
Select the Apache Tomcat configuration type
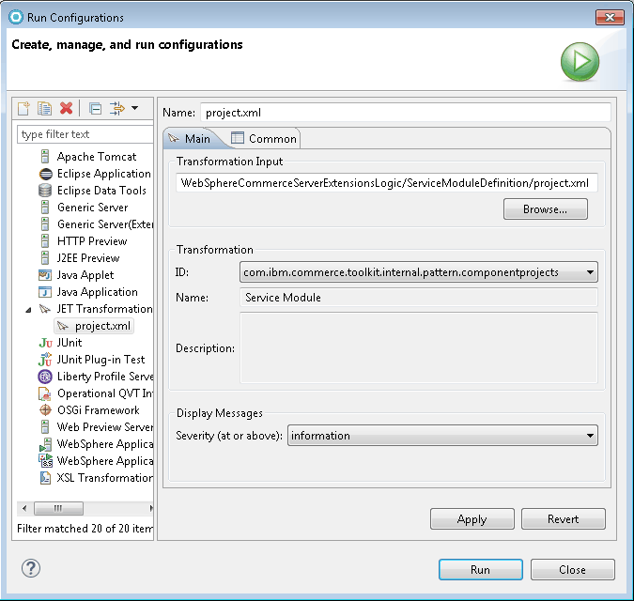(97, 157)
